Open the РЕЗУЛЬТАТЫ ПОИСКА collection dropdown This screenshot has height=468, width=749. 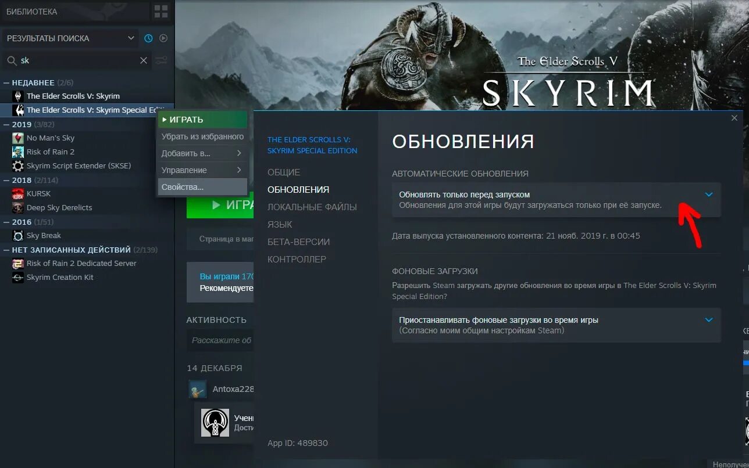(x=70, y=38)
